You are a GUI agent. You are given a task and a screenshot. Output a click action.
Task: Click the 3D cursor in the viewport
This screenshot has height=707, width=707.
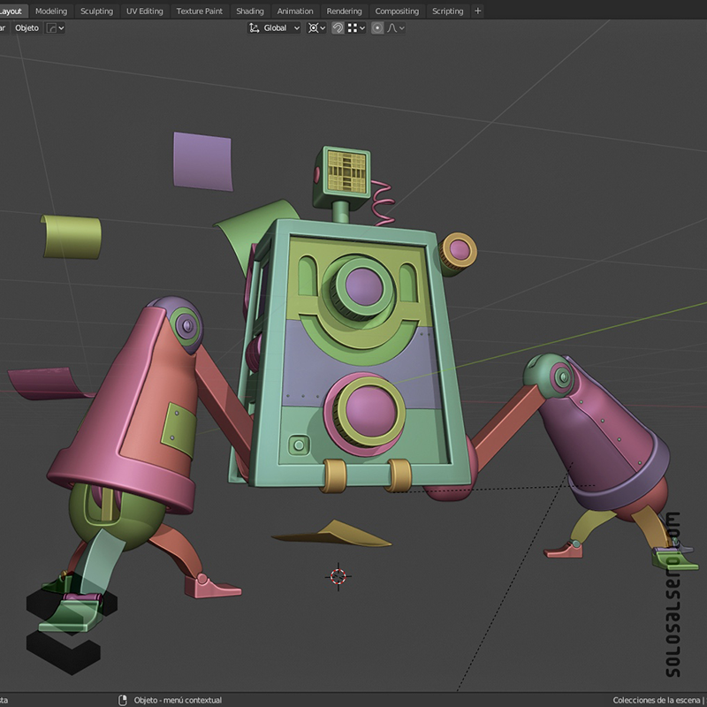tap(338, 576)
